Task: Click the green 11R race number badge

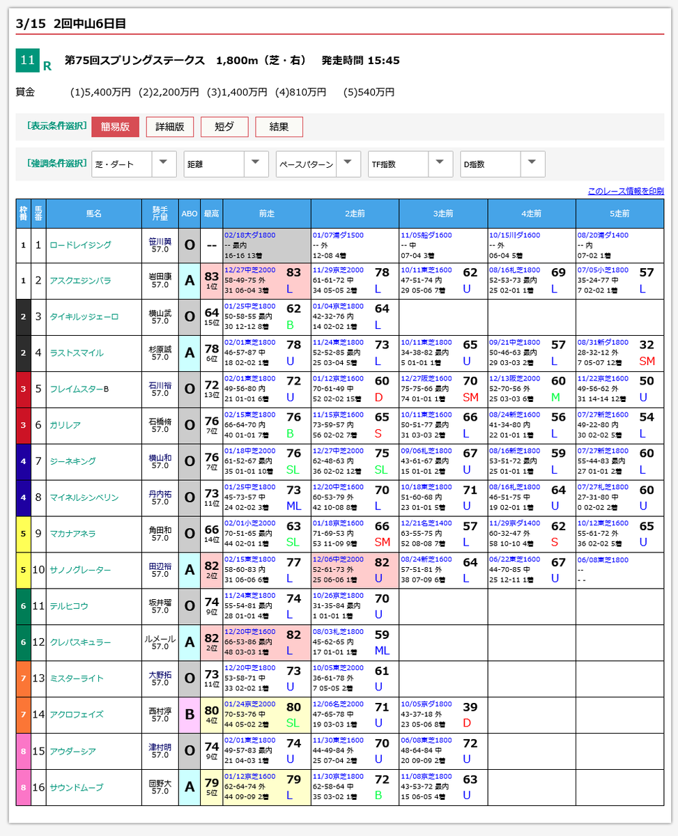Action: click(x=27, y=61)
